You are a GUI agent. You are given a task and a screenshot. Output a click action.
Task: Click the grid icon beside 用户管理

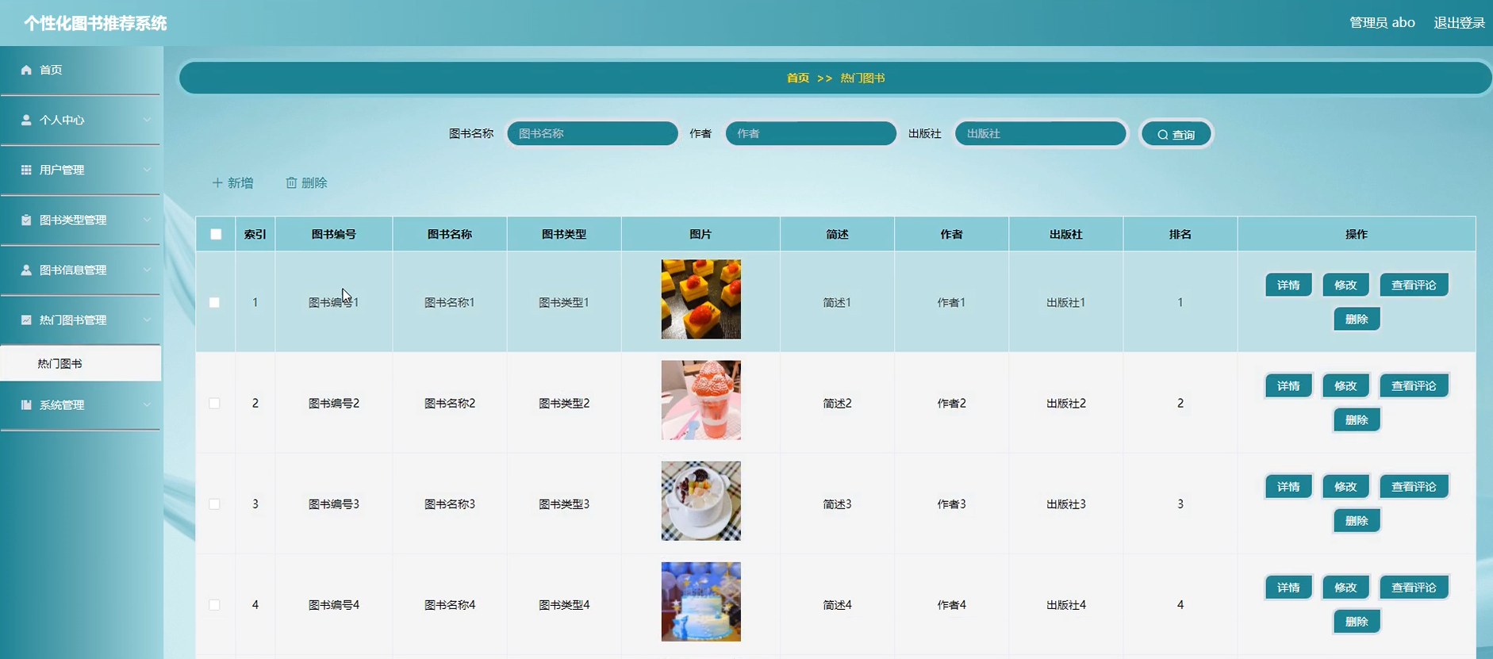pos(26,170)
